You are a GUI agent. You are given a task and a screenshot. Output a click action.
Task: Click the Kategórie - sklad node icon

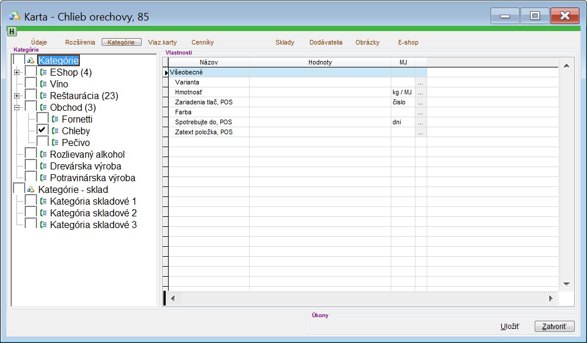[31, 189]
